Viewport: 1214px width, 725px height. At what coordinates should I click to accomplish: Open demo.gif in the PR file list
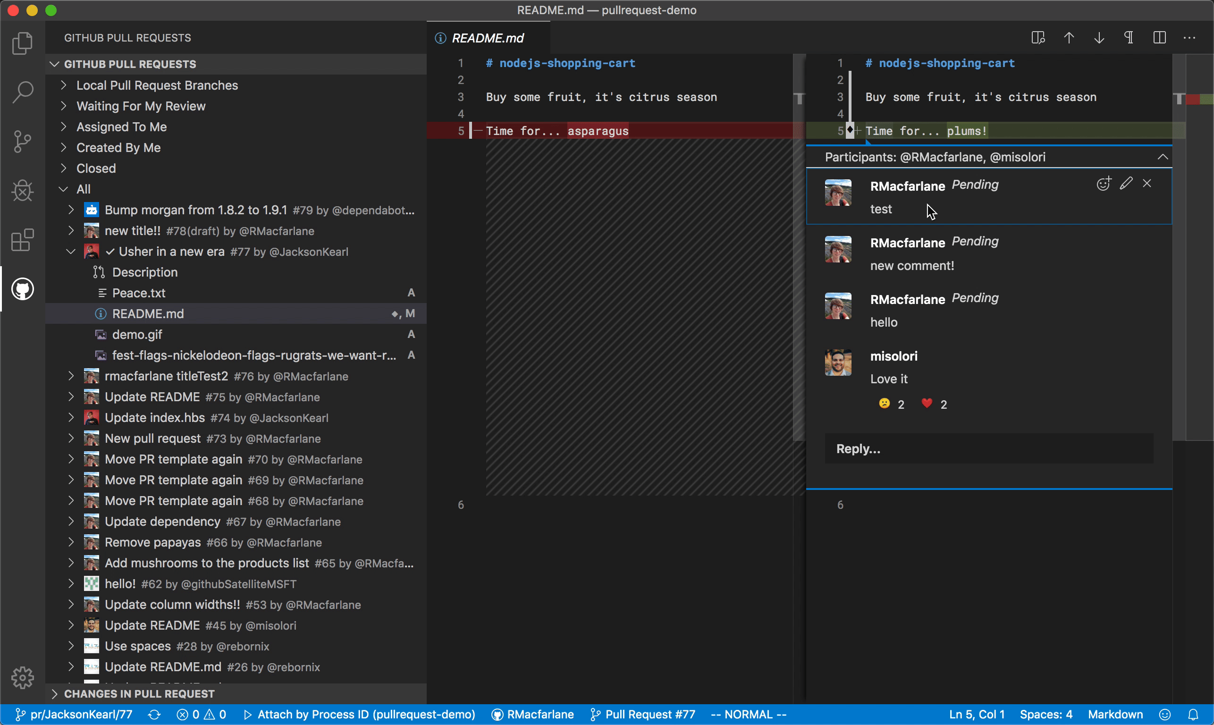click(x=236, y=335)
